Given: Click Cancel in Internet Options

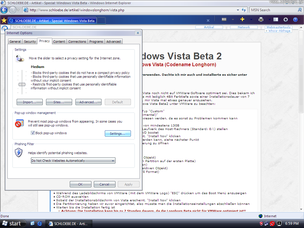Looking at the screenshot, I should (x=104, y=184).
